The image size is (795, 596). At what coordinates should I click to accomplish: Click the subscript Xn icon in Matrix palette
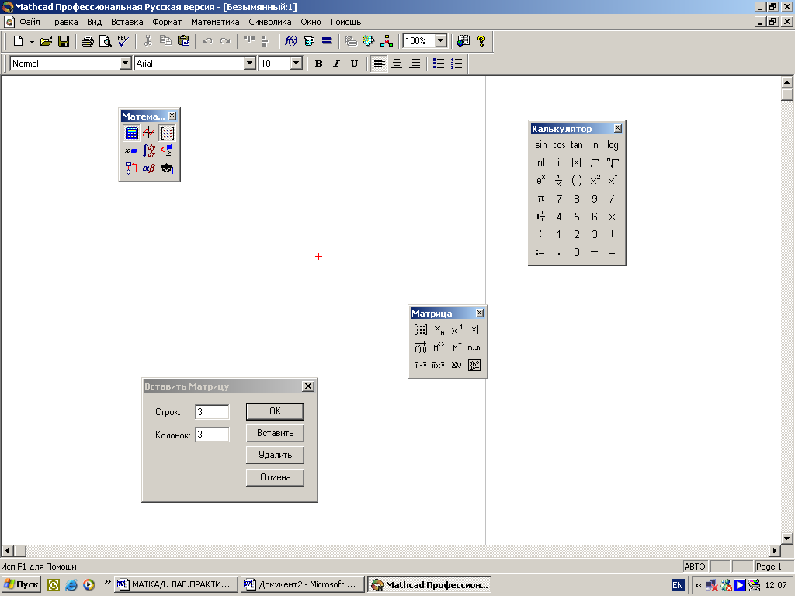point(439,330)
